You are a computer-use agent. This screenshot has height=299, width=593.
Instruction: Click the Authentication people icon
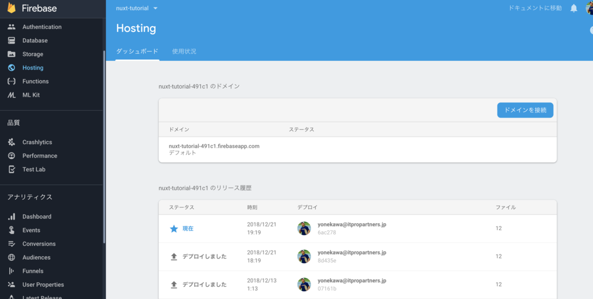pyautogui.click(x=12, y=27)
